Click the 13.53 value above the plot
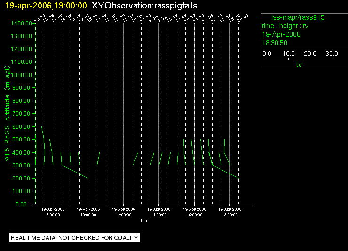 pyautogui.click(x=48, y=18)
